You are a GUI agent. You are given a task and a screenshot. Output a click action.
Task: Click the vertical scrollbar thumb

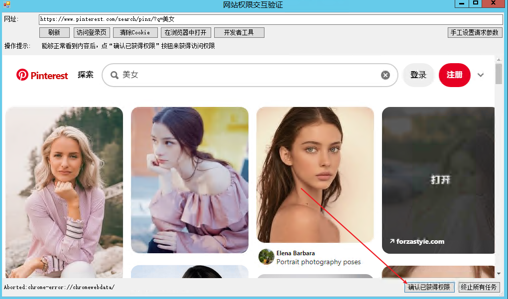[x=499, y=74]
